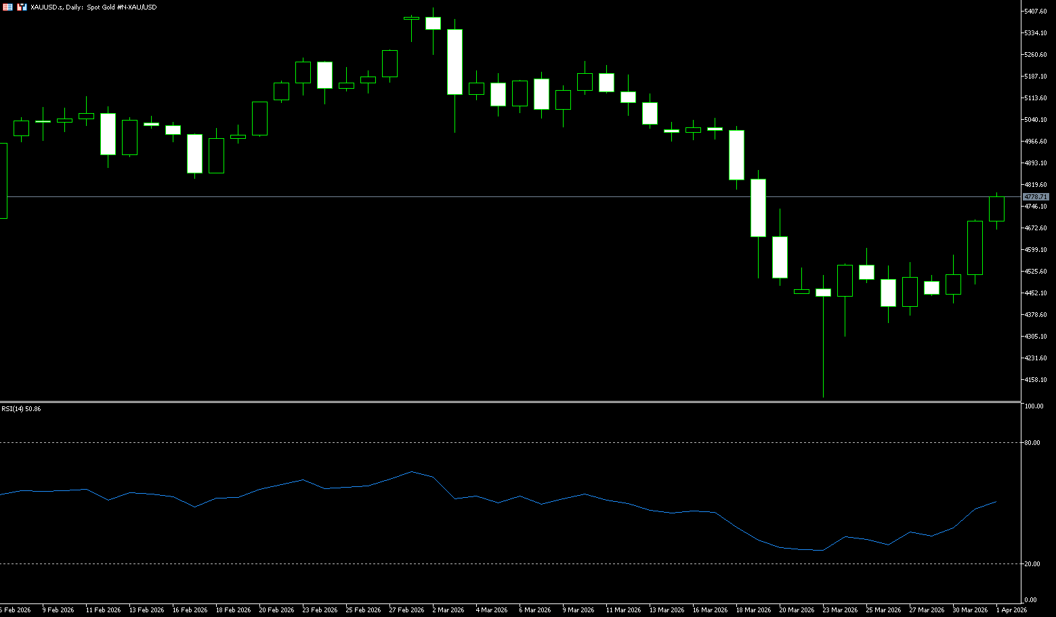Click the 18 Mar 2026 date label
The image size is (1056, 617).
(x=753, y=610)
